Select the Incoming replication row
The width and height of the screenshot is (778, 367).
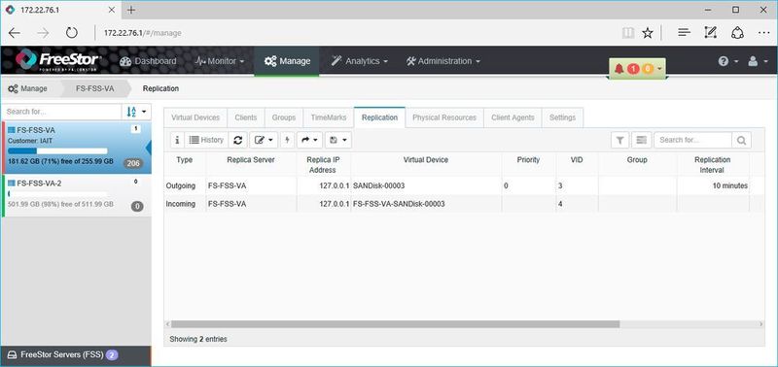click(x=464, y=204)
